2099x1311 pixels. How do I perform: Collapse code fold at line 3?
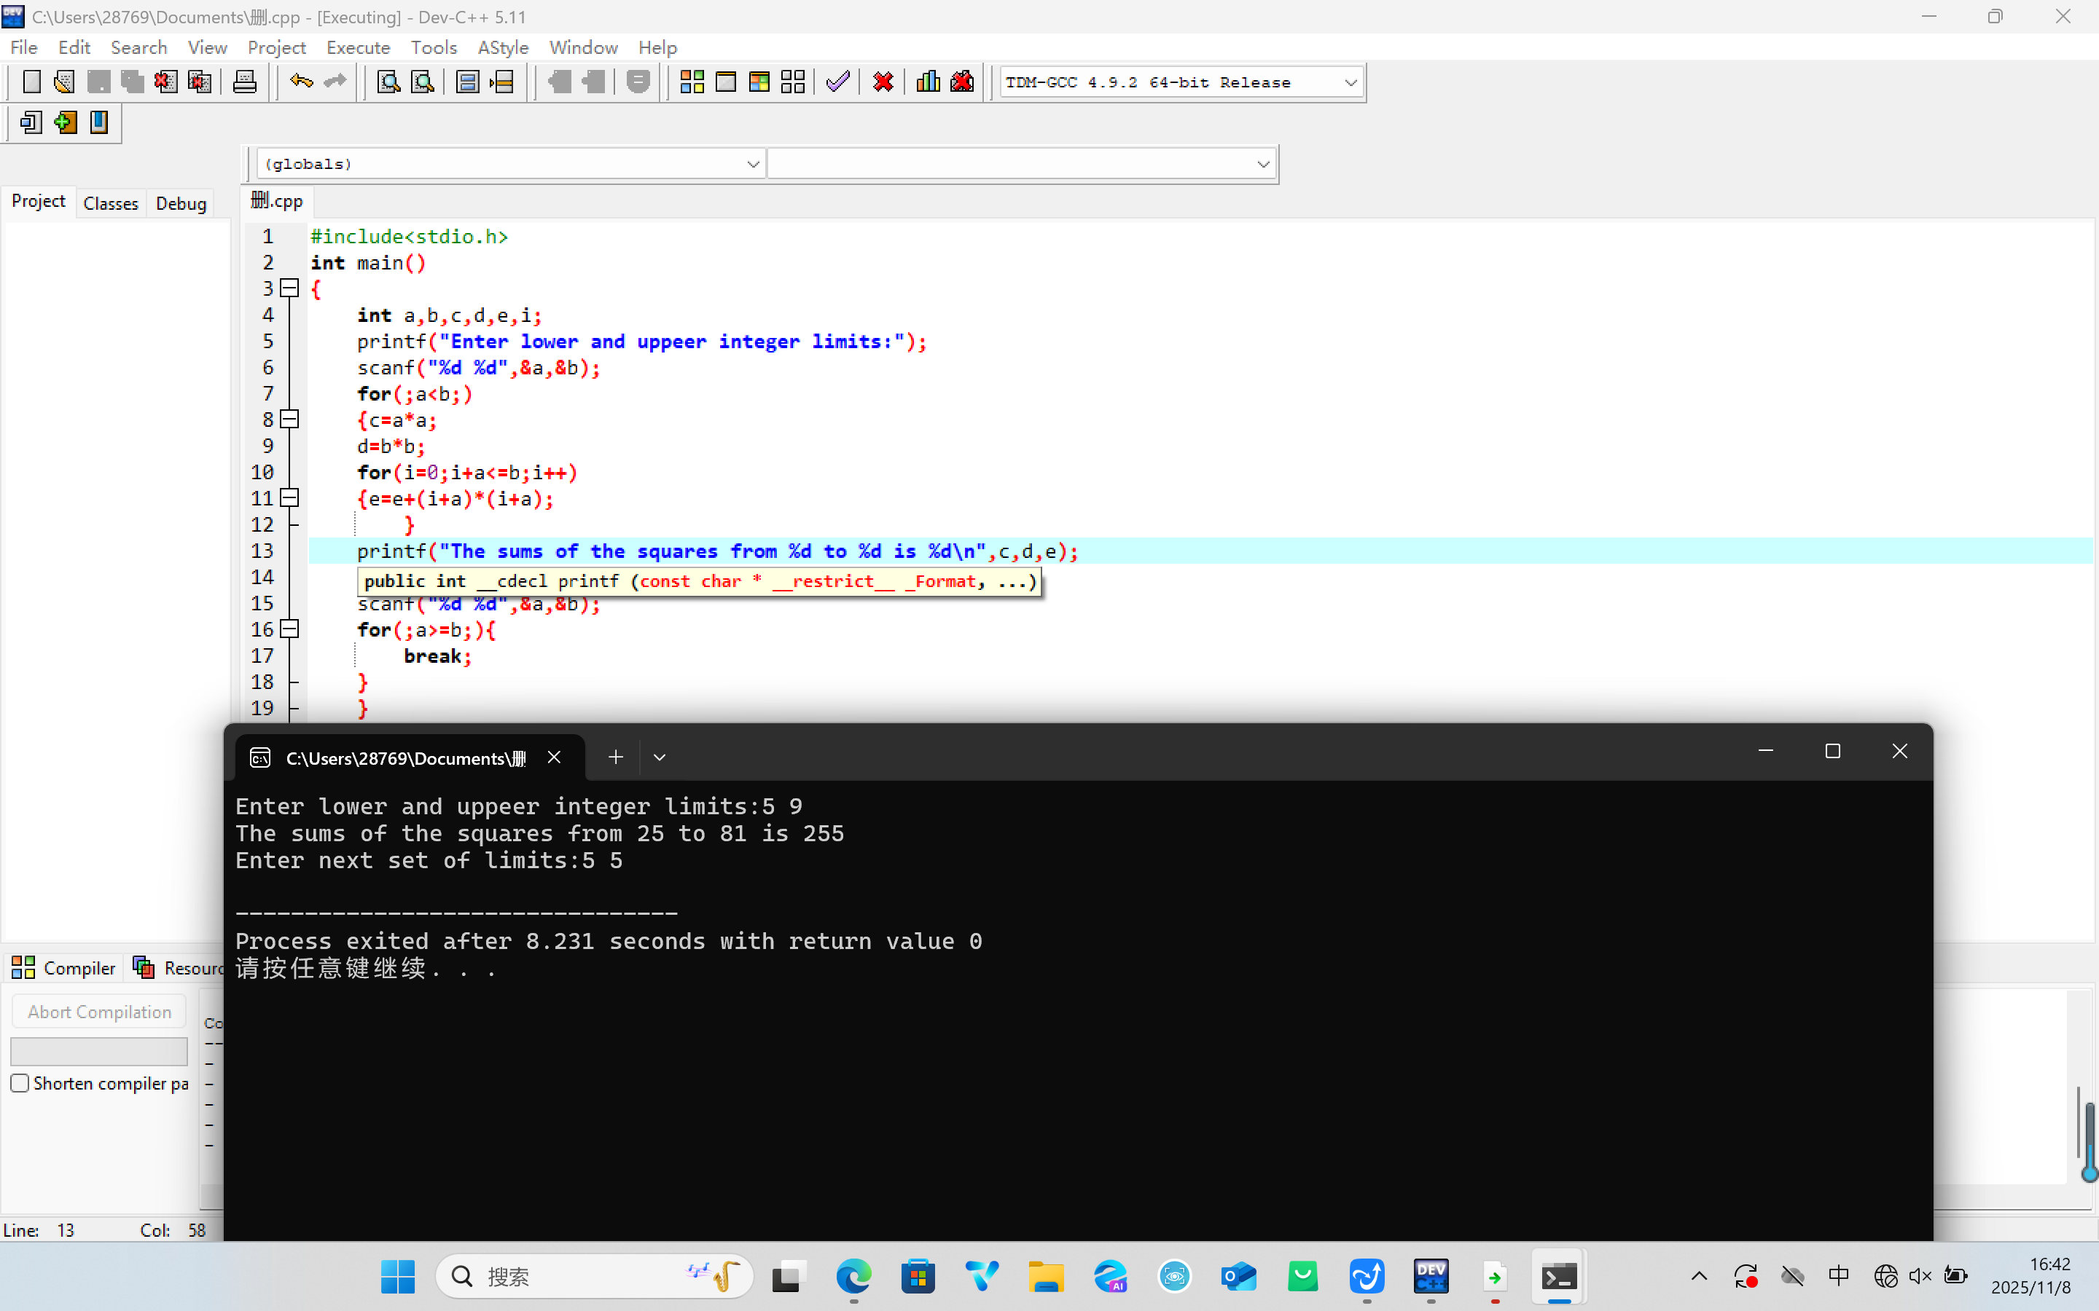point(291,288)
